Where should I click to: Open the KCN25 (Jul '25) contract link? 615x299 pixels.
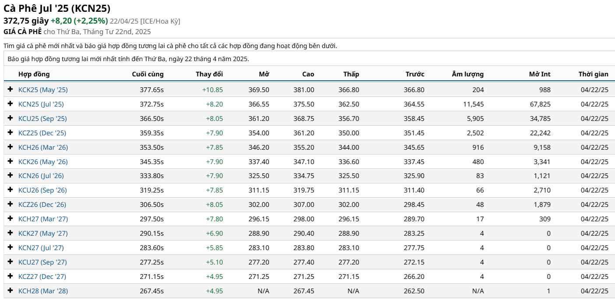click(41, 104)
